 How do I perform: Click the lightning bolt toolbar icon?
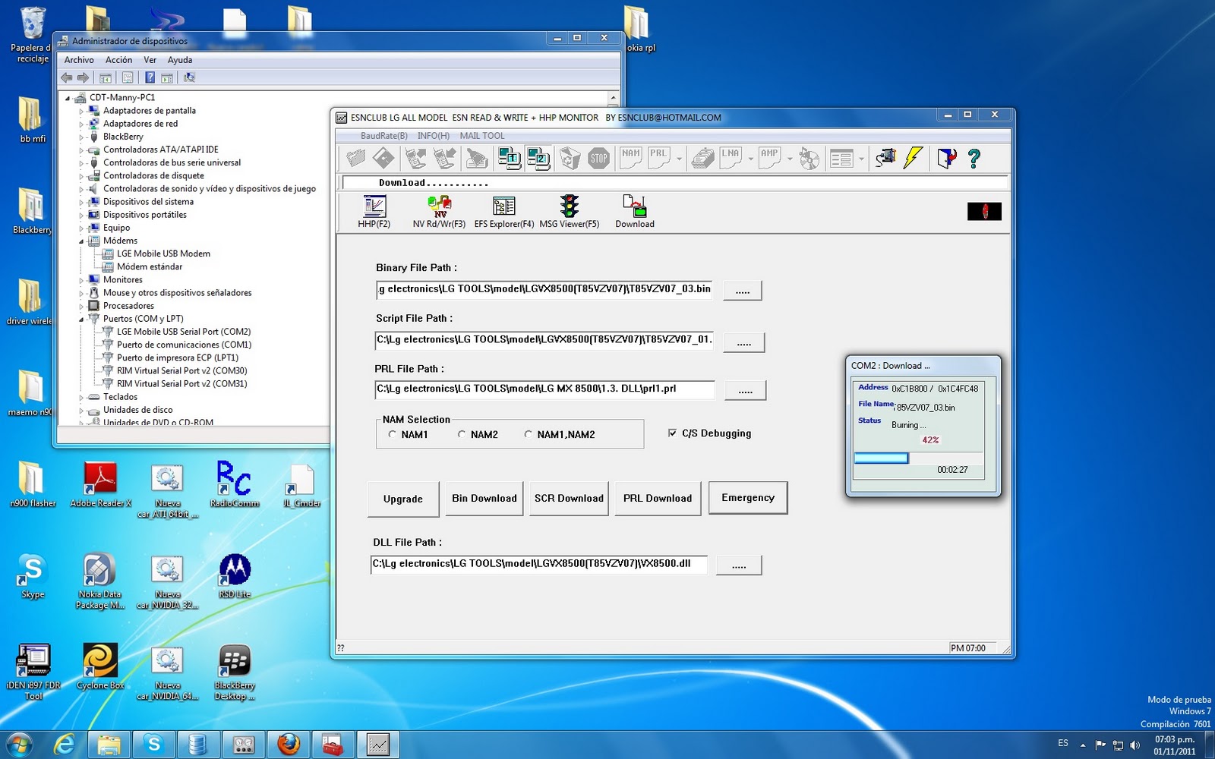point(913,158)
